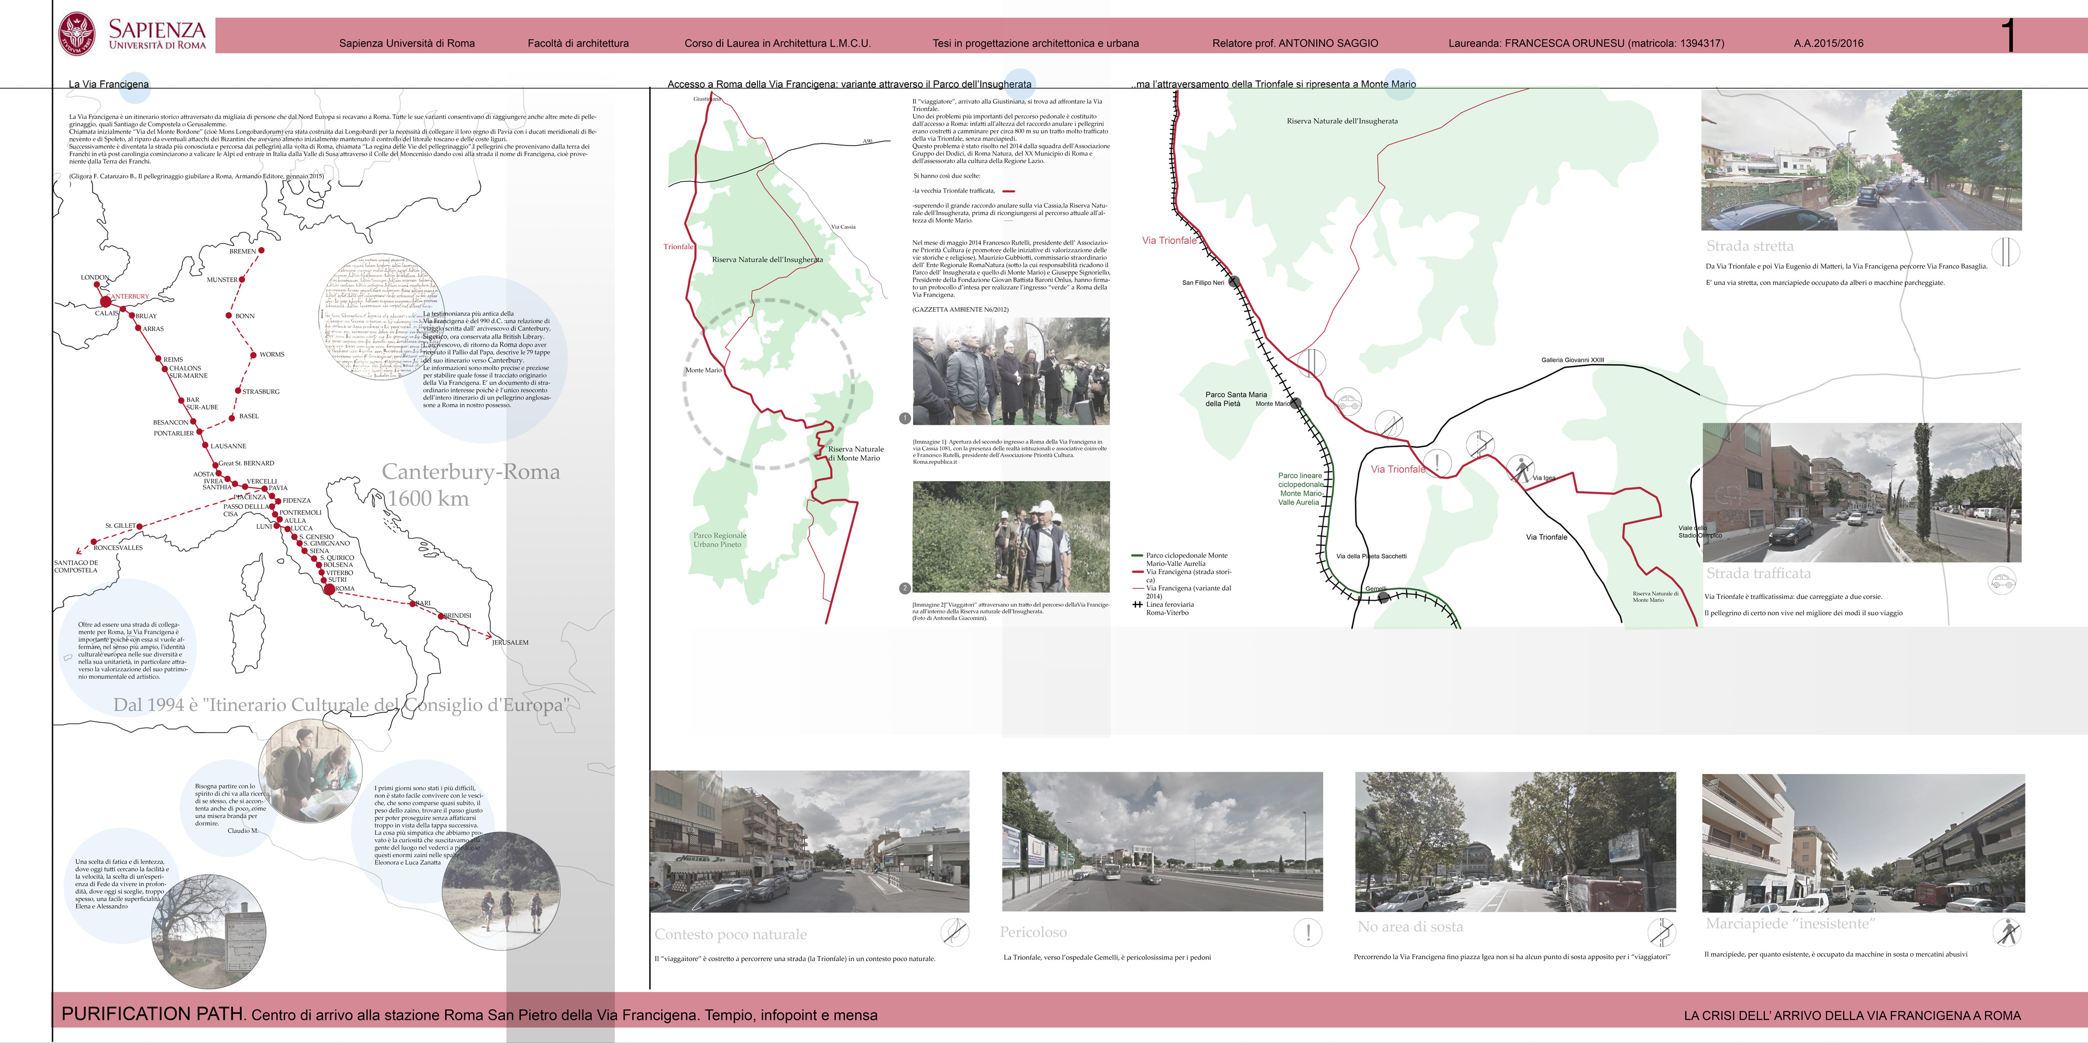Click the 'La Via Francigena' section heading

(x=109, y=84)
